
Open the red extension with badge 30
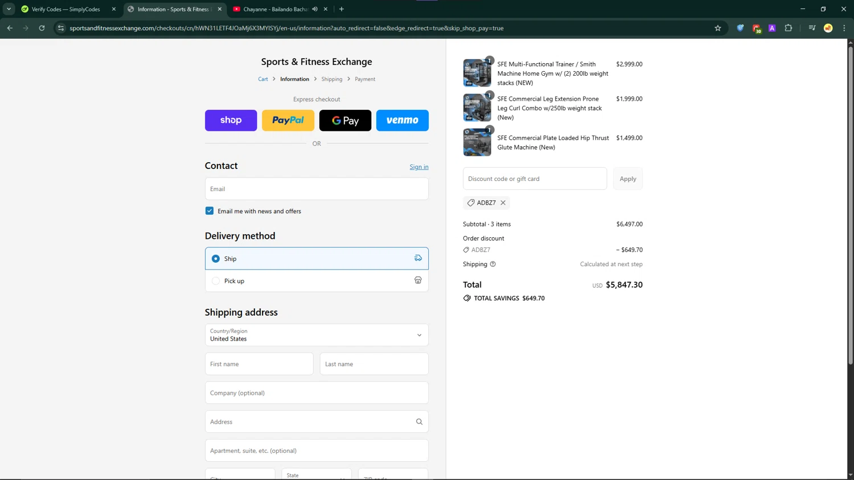point(757,28)
